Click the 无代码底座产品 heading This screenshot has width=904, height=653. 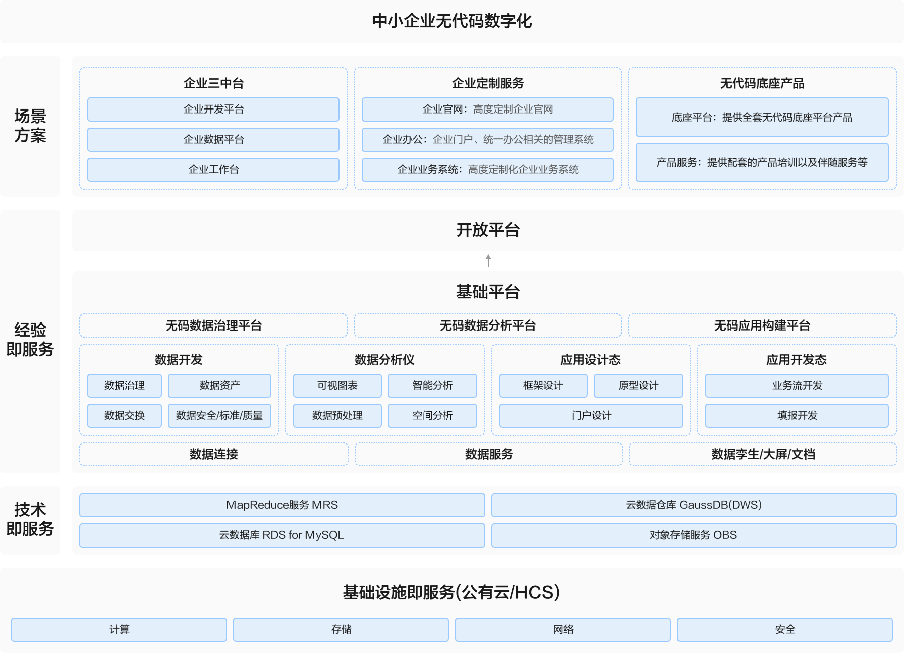[762, 83]
